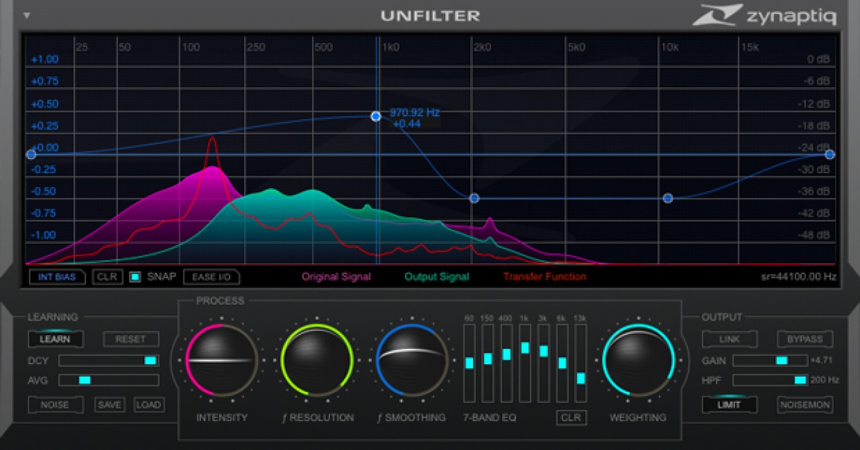Image resolution: width=860 pixels, height=450 pixels.
Task: Turn the f SMOOTHING knob
Action: click(411, 360)
